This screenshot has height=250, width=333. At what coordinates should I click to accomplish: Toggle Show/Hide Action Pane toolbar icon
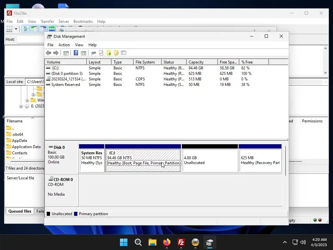click(84, 53)
